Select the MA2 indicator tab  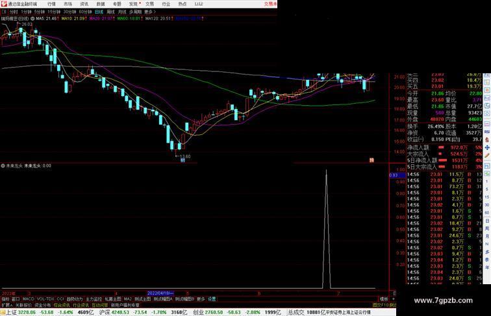[128, 299]
